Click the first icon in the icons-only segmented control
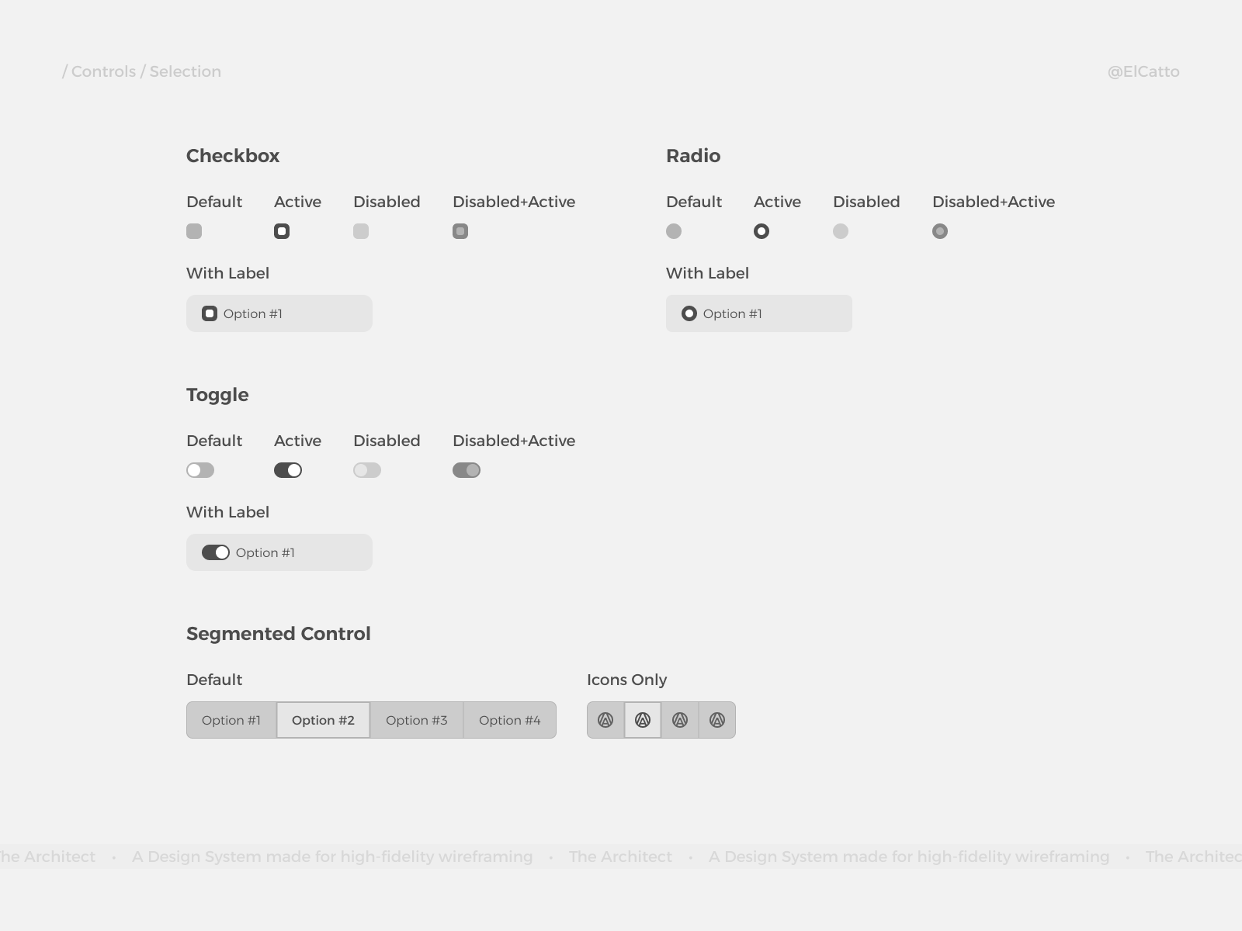 click(605, 720)
